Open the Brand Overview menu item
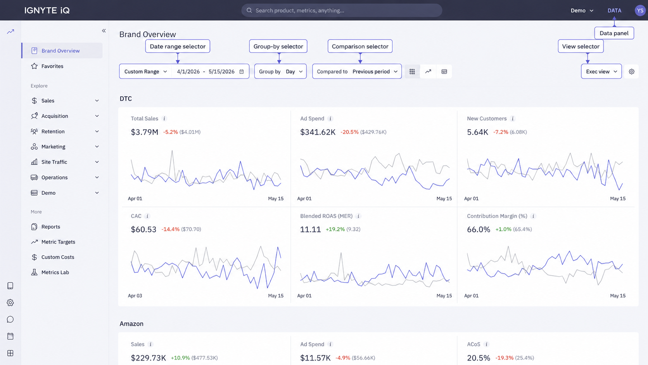Image resolution: width=648 pixels, height=365 pixels. click(x=62, y=50)
